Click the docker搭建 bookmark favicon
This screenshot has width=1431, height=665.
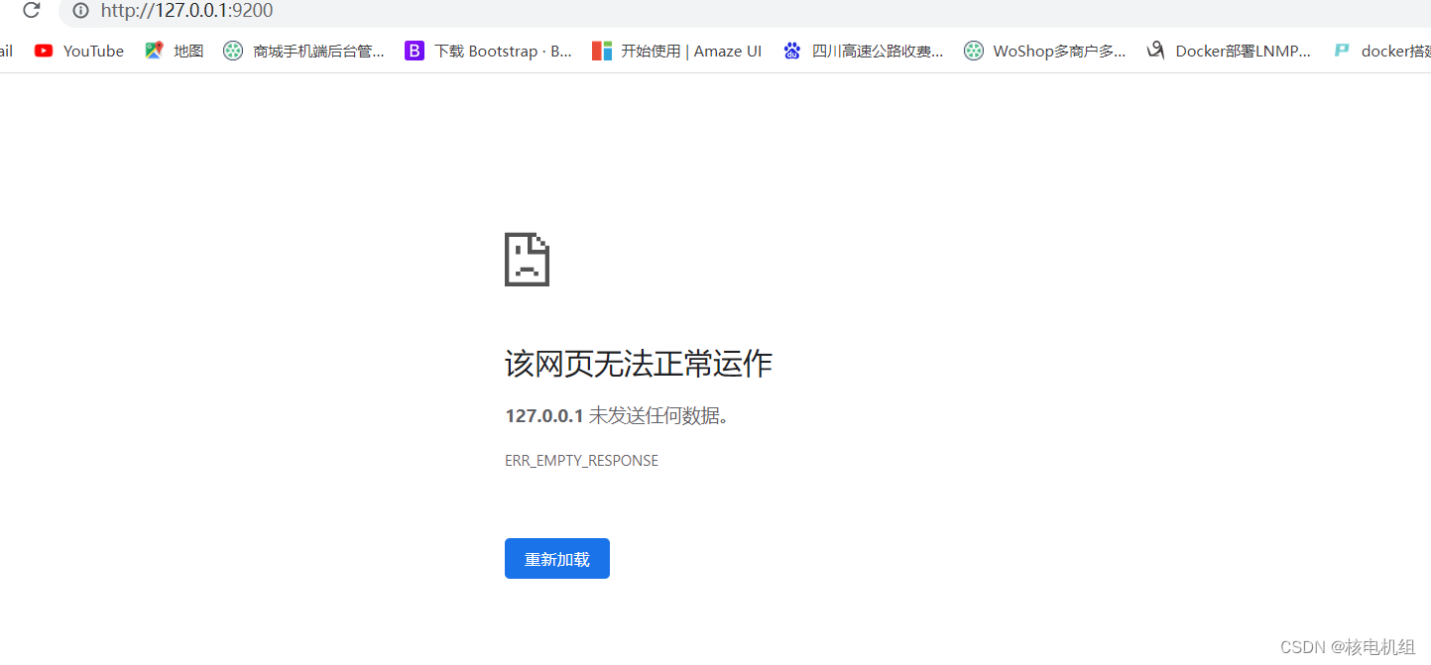click(1342, 50)
